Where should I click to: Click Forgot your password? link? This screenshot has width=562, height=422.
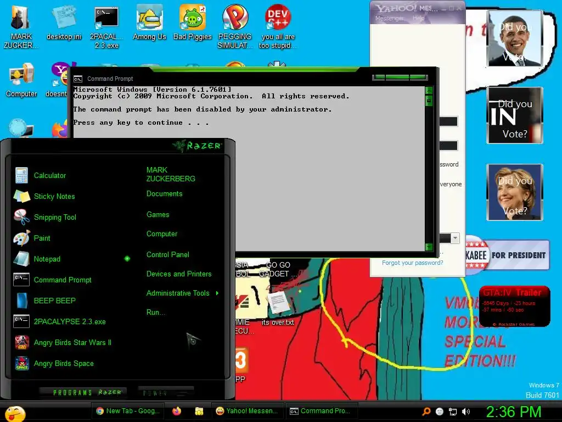point(412,263)
